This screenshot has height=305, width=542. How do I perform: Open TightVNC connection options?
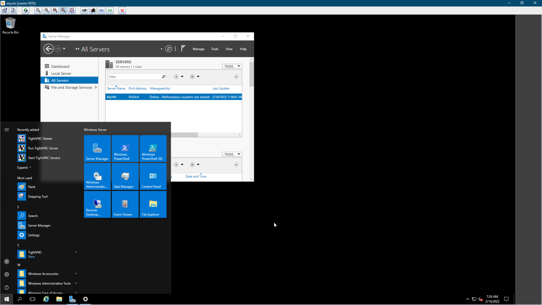[x=5, y=10]
